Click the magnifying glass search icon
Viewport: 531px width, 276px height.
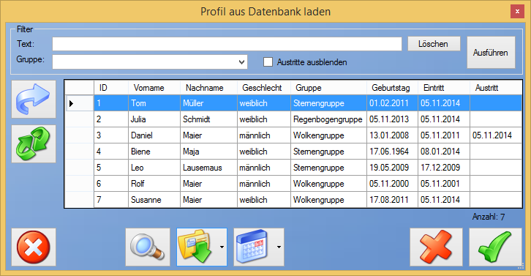[x=148, y=247]
